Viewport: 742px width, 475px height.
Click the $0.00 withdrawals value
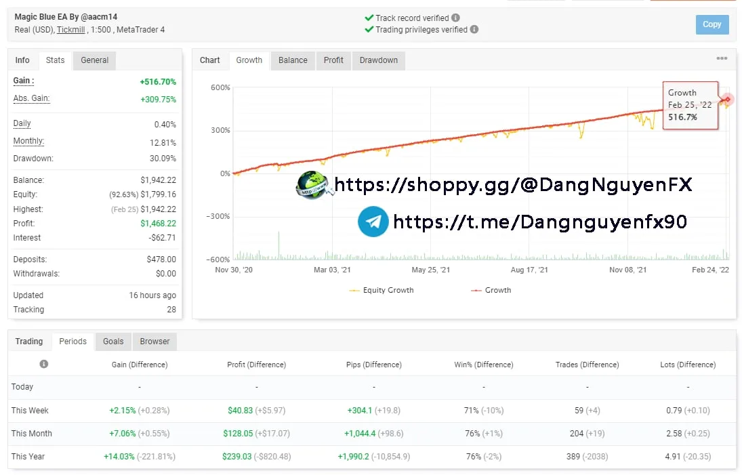(165, 274)
